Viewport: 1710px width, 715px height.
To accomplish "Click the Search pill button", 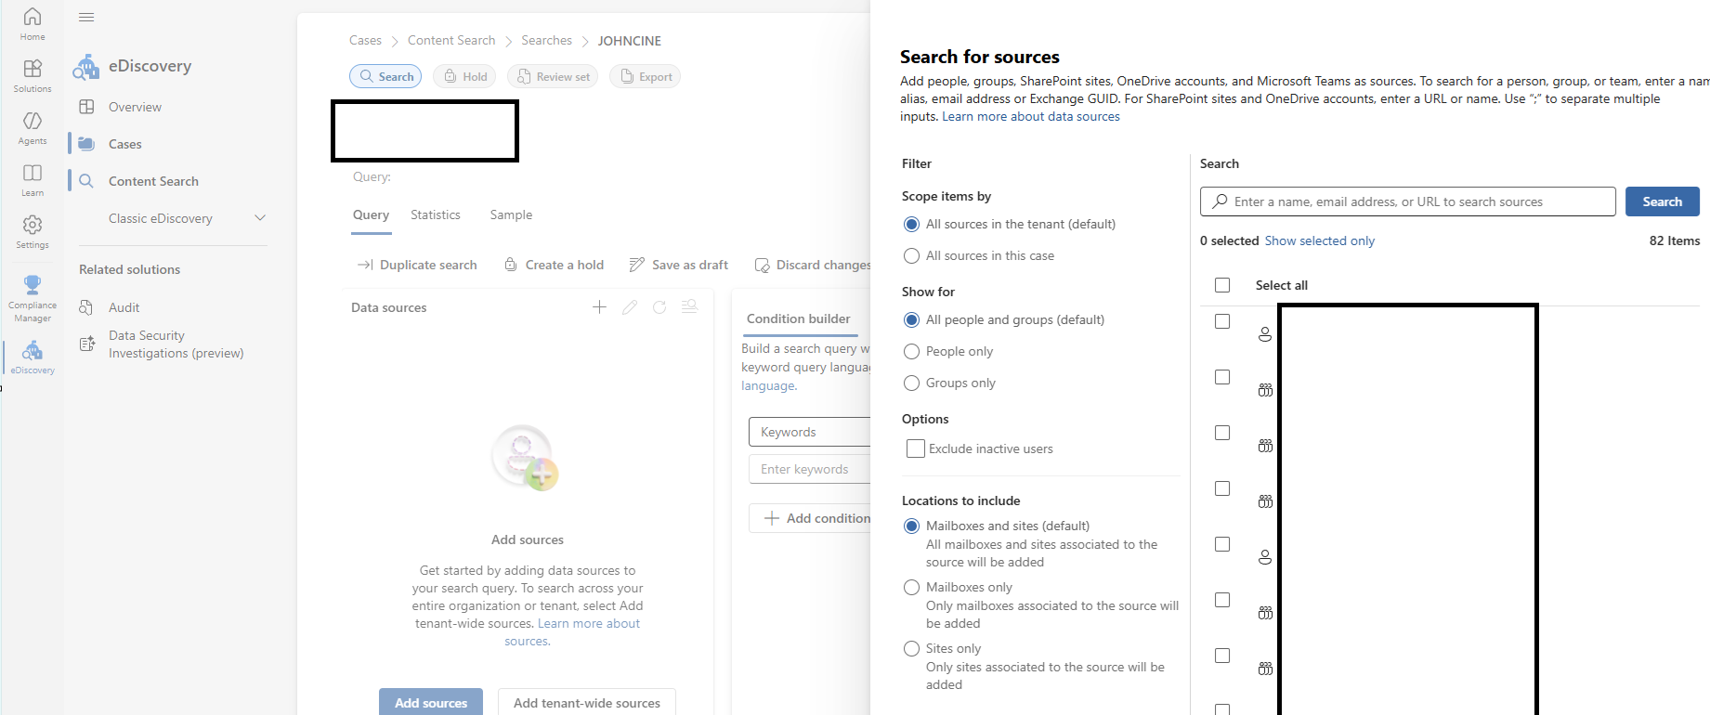I will (385, 76).
